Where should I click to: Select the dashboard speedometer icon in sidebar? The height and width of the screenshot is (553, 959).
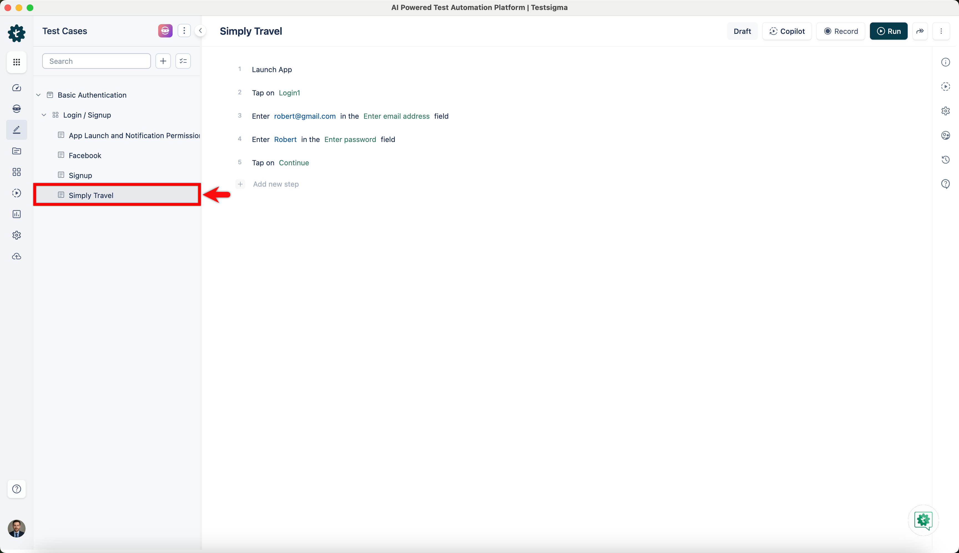[x=17, y=88]
